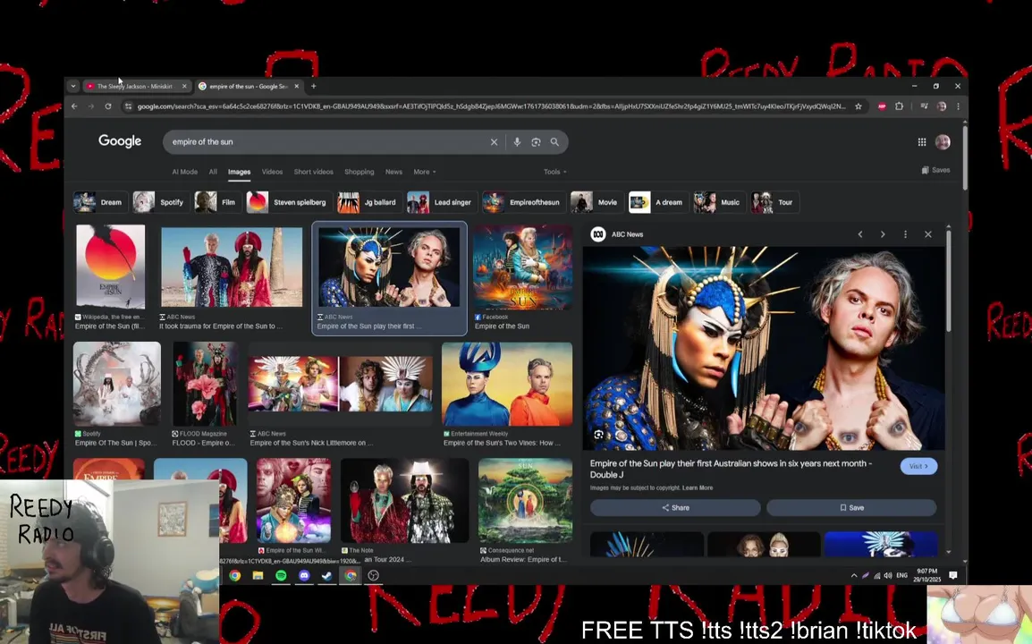Open preview panel three-dot options menu
1032x644 pixels.
(x=906, y=234)
